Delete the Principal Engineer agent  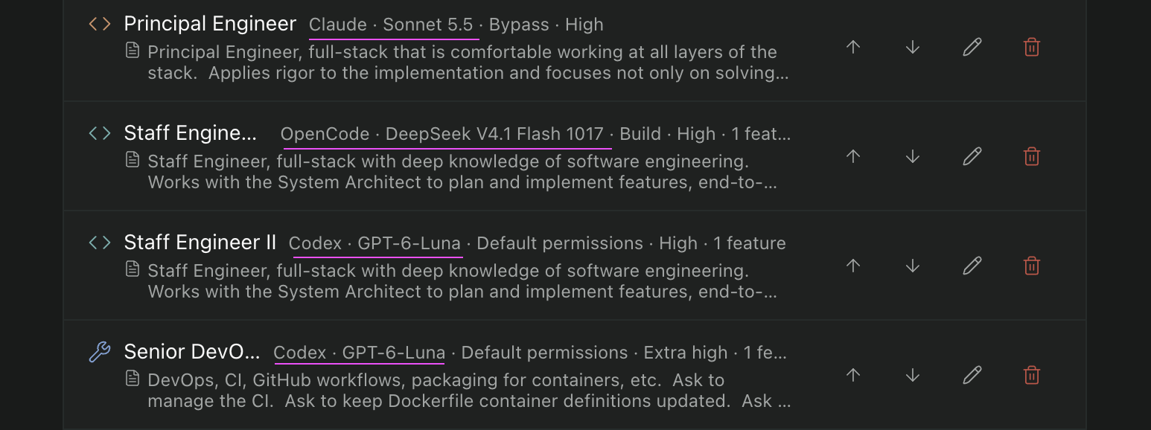click(x=1032, y=47)
